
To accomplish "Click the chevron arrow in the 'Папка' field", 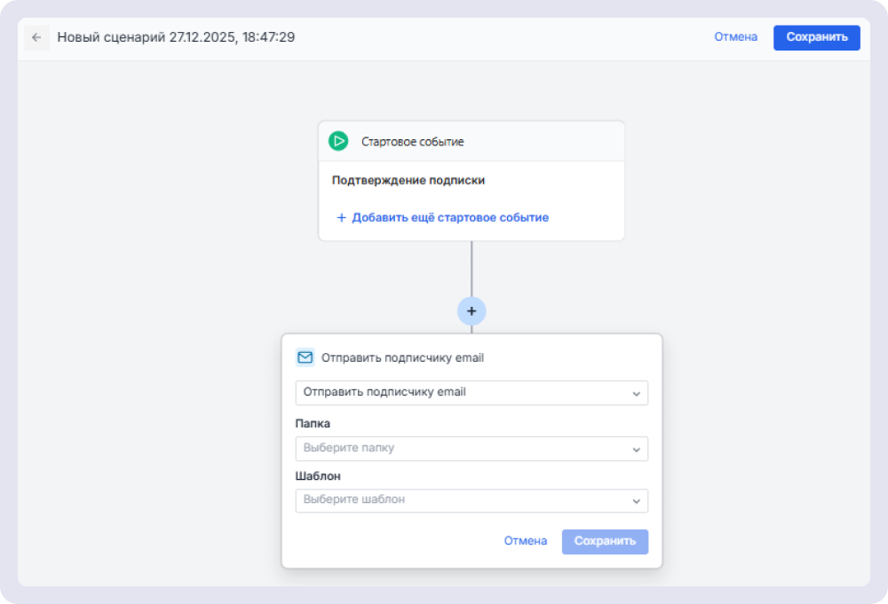I will [x=636, y=449].
